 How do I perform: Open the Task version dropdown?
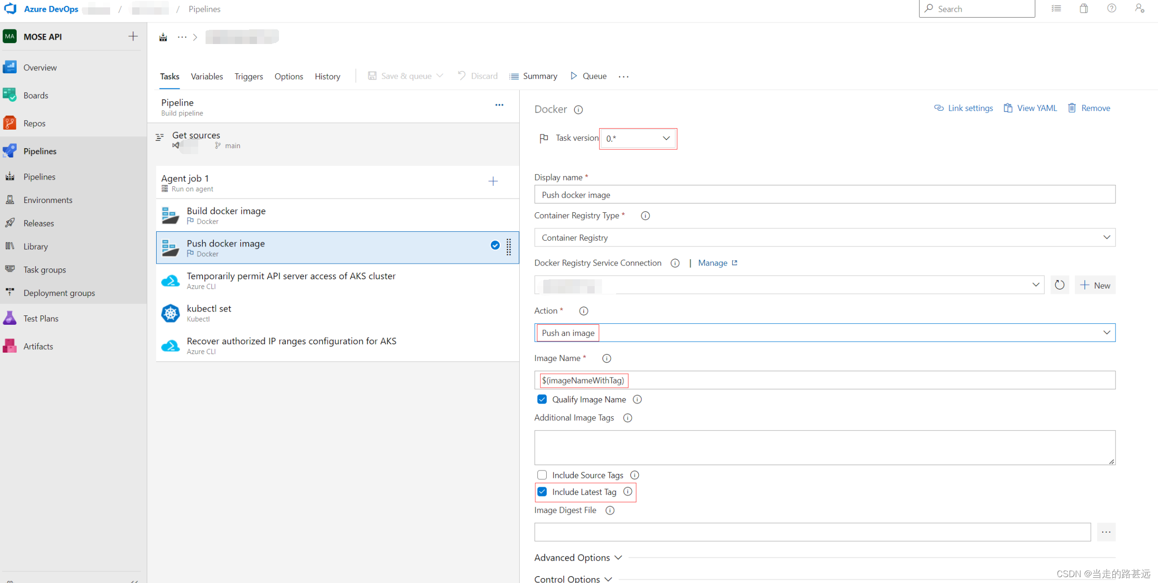tap(637, 138)
